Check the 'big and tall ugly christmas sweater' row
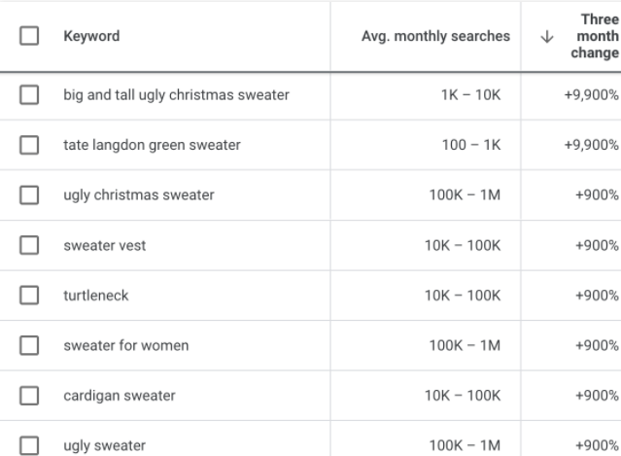The width and height of the screenshot is (621, 456). tap(29, 95)
